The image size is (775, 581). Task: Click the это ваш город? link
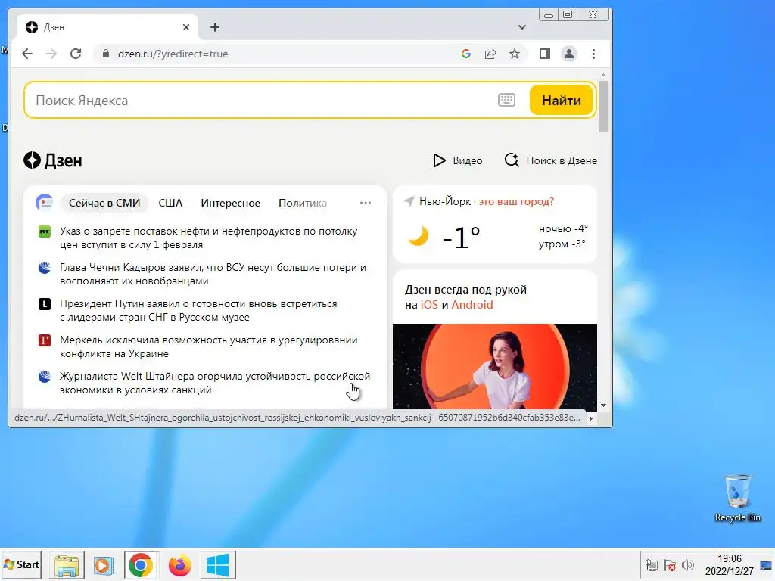click(x=516, y=201)
